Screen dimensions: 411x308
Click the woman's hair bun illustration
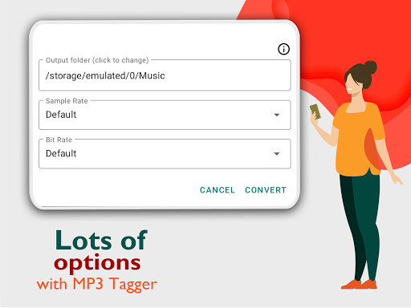[370, 67]
